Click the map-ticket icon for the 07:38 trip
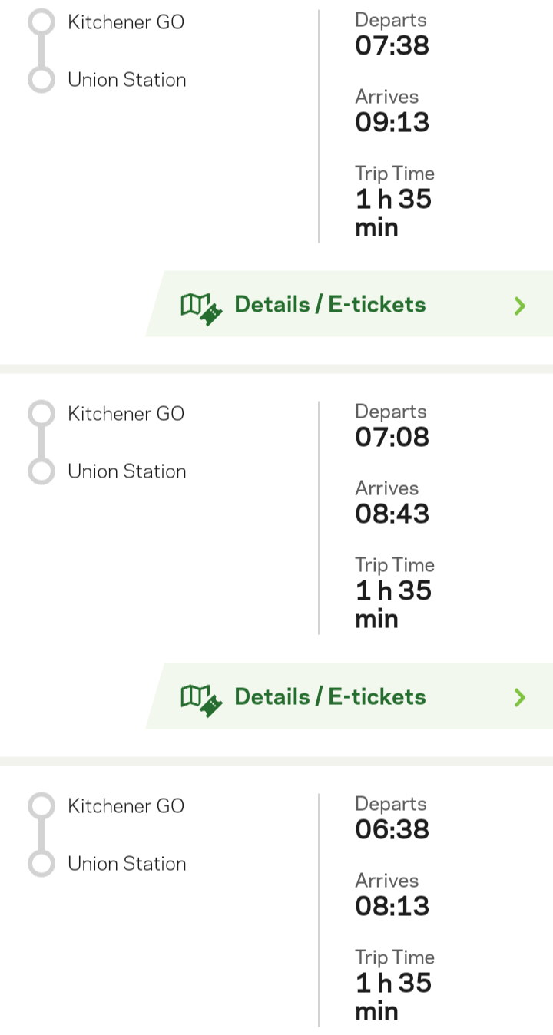 click(x=201, y=306)
